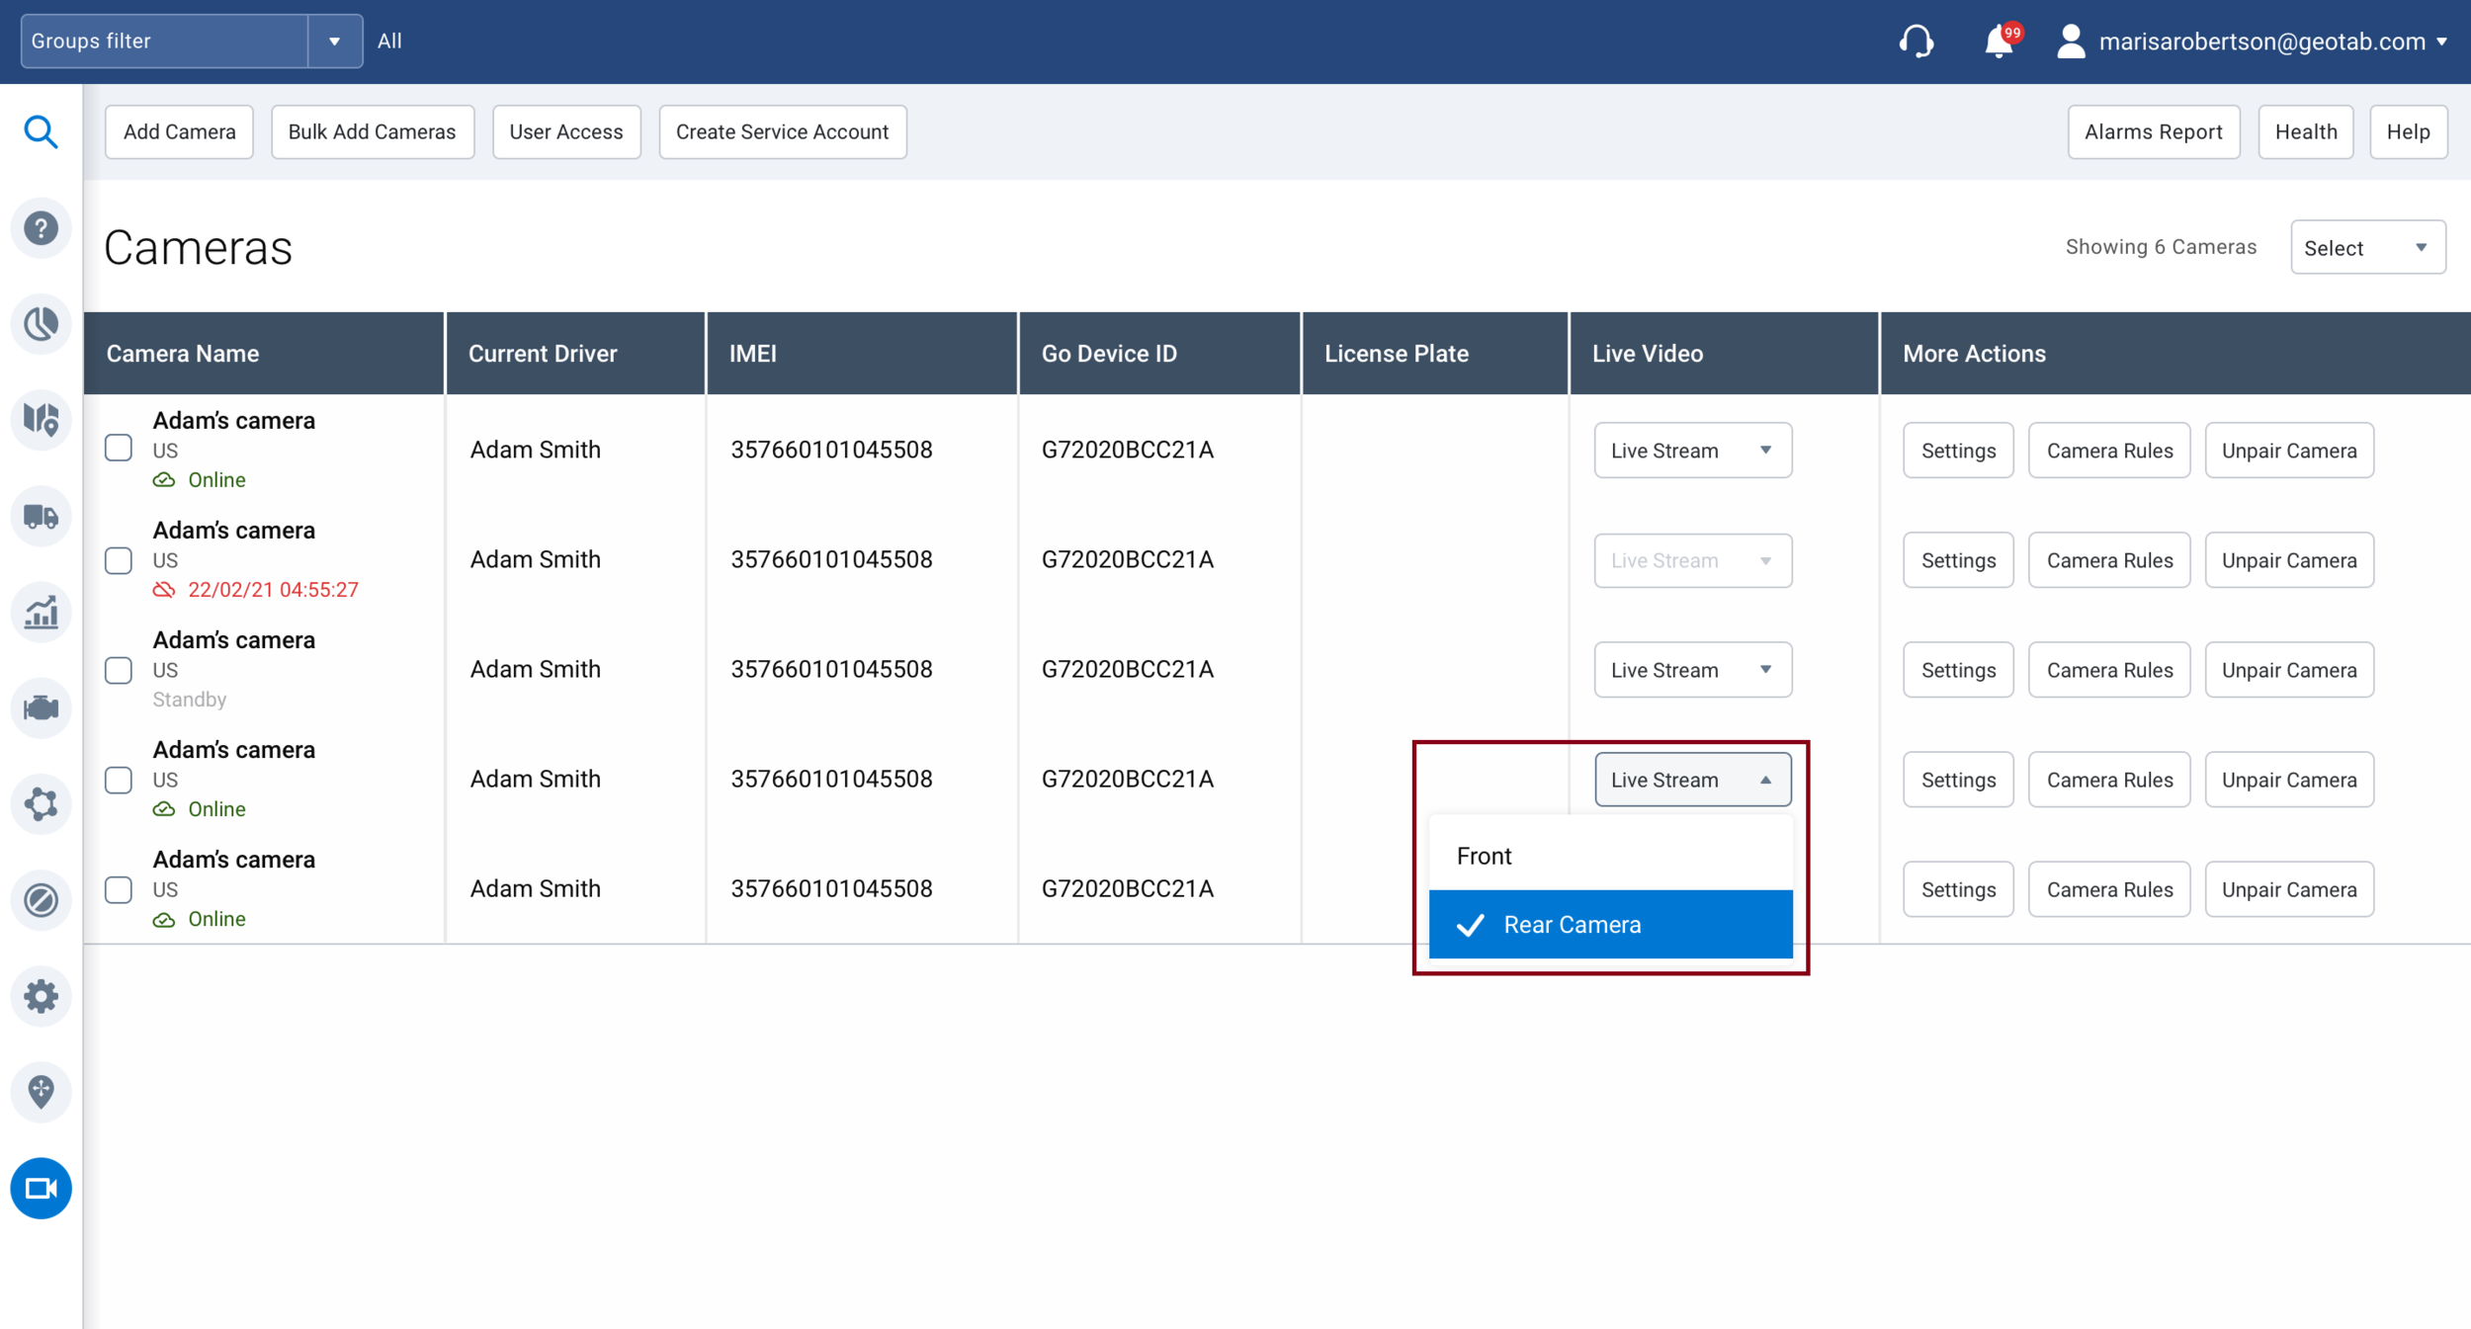Open the zones hexagon sidebar icon
The image size is (2471, 1329).
coord(41,803)
